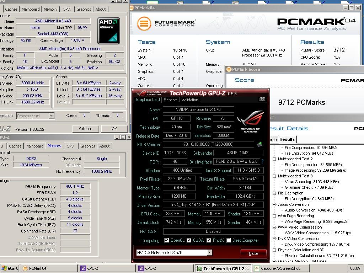Click the taskbar clock showing 00:09

[355, 268]
